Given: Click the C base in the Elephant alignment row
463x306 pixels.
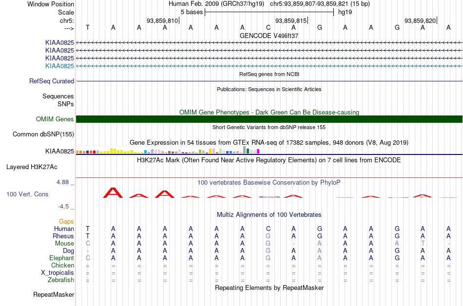Looking at the screenshot, I should (88, 258).
